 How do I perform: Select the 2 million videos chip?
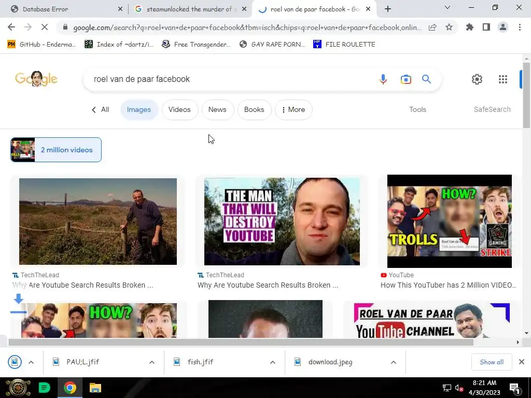point(56,150)
